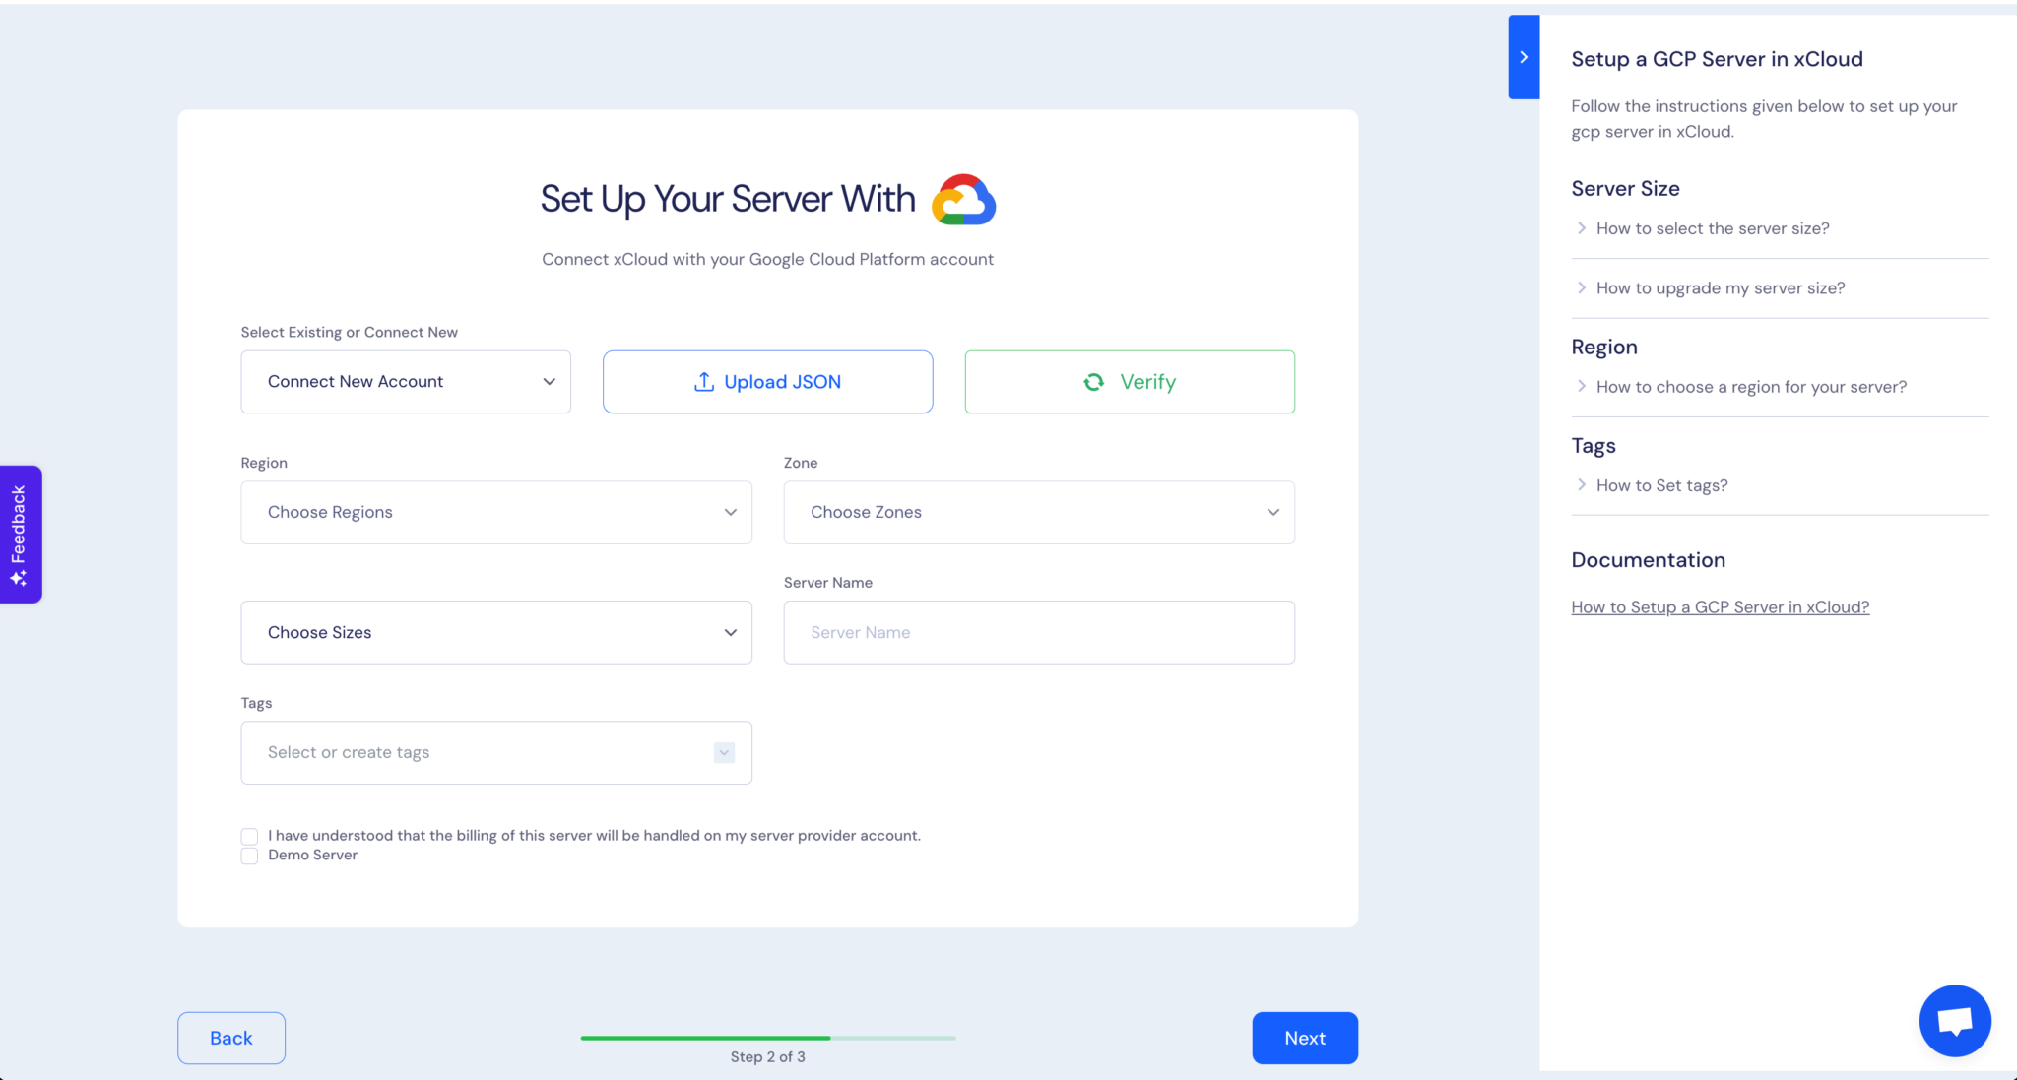Expand 'How to choose a region for your server?'
The image size is (2017, 1080).
pos(1751,386)
